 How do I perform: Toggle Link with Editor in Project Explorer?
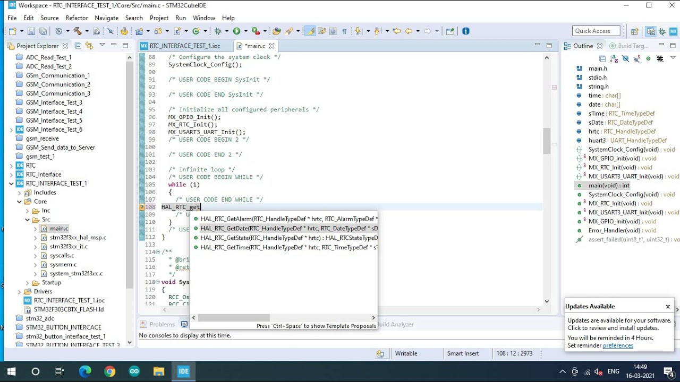(89, 46)
